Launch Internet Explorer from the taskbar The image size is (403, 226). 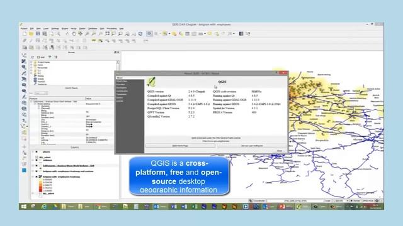coord(44,207)
